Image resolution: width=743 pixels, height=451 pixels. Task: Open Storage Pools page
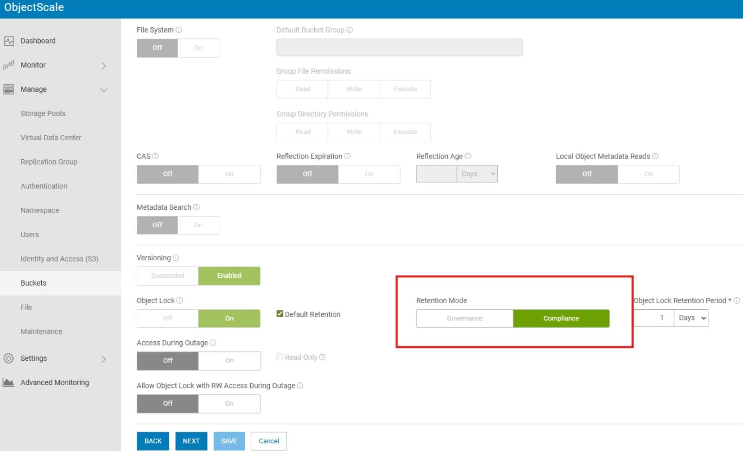[43, 113]
